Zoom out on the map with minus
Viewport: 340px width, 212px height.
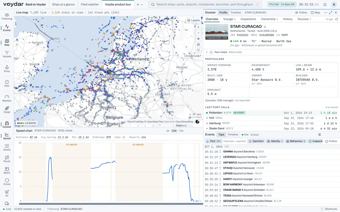[x=198, y=33]
